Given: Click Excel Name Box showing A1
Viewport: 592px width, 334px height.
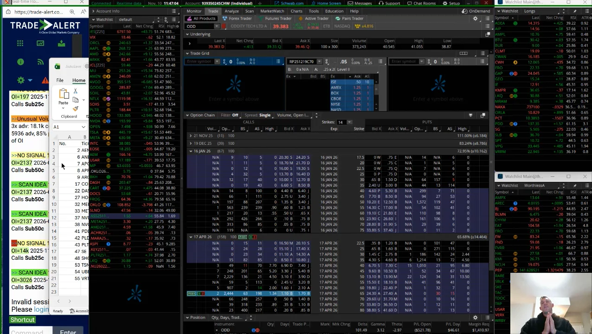Looking at the screenshot, I should pos(66,127).
